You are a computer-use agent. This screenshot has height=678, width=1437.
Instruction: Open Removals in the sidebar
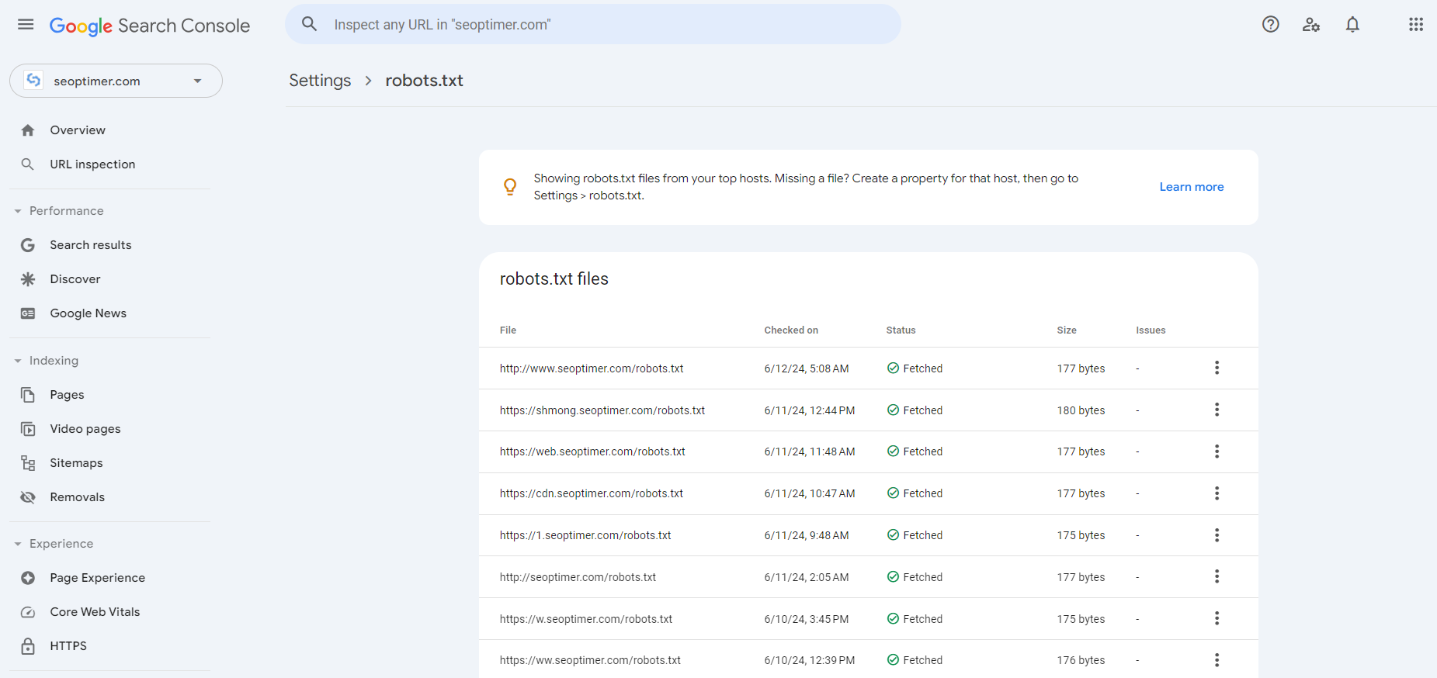(x=77, y=497)
